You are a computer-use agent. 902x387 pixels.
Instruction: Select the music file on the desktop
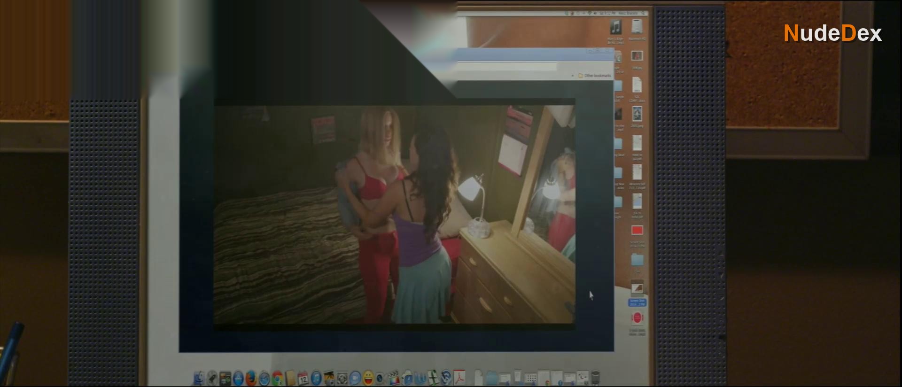(615, 27)
